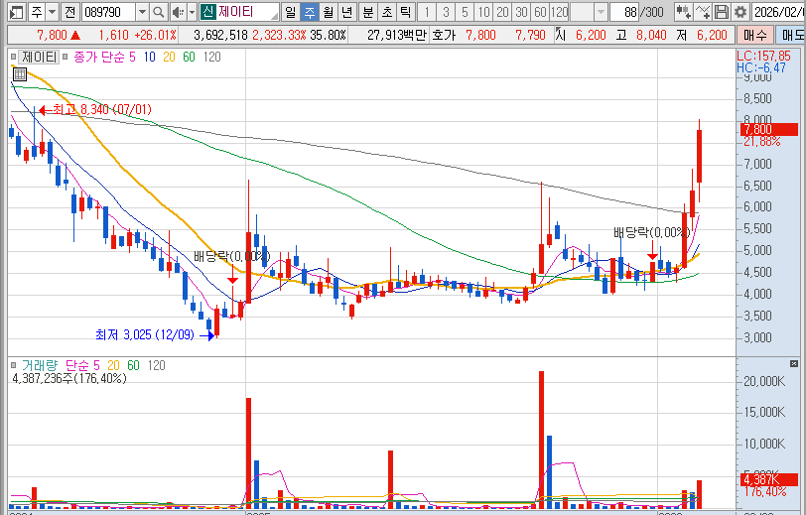Click the add indicator line icon
The height and width of the screenshot is (515, 806).
(702, 11)
